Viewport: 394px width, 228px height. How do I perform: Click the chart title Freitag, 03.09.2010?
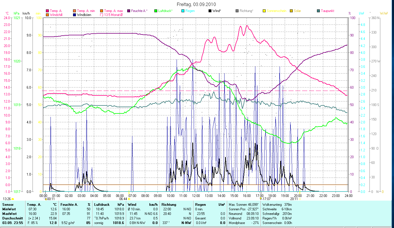click(196, 4)
